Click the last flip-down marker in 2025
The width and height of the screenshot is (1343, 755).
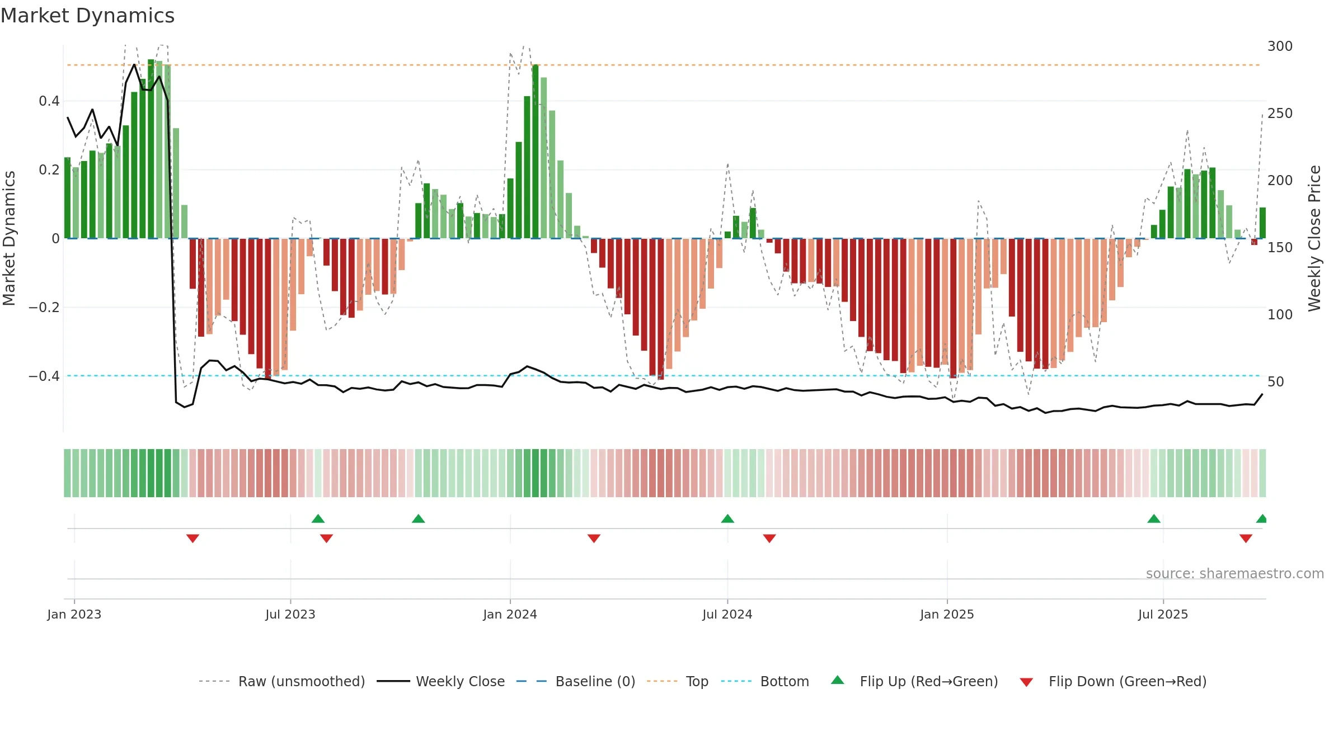tap(1246, 538)
